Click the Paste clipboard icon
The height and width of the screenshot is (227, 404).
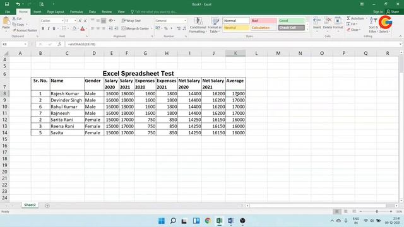click(x=6, y=21)
